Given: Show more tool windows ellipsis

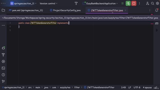Looking at the screenshot, I should (3, 25).
